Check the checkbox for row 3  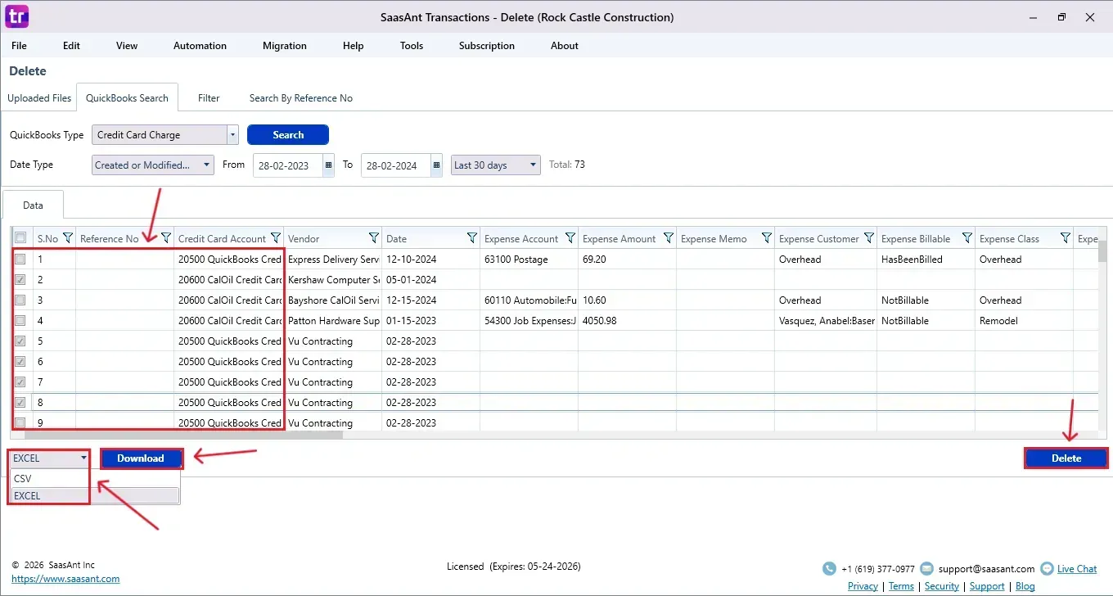(20, 300)
